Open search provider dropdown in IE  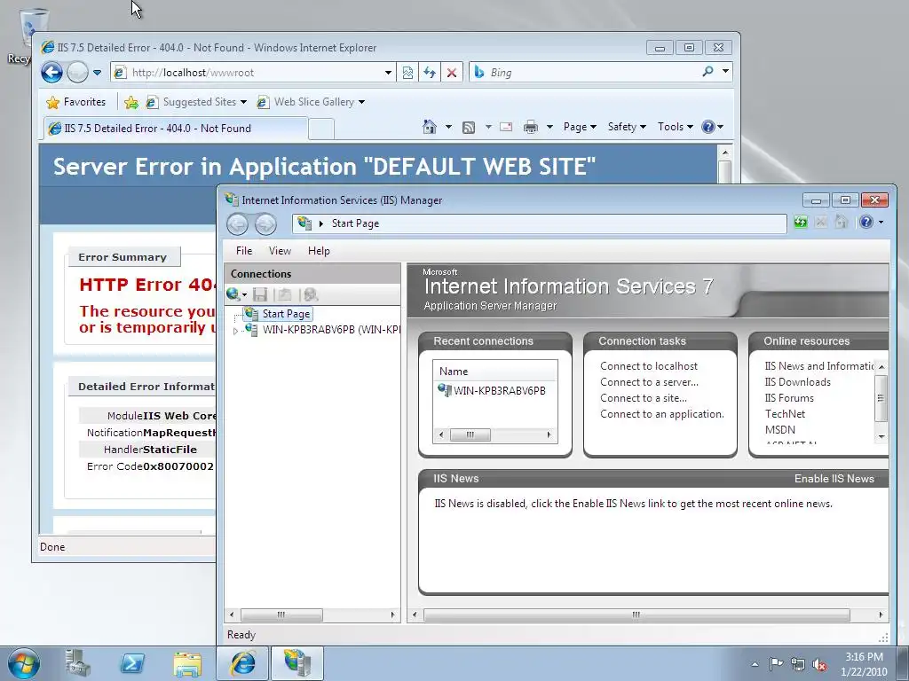(725, 72)
